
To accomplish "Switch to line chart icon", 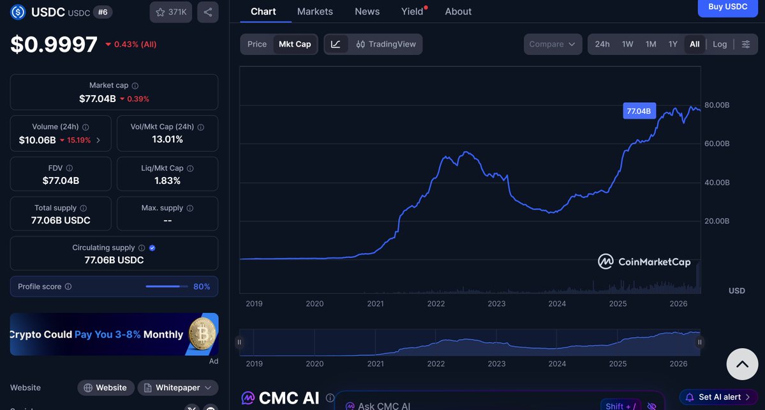I will (x=336, y=44).
